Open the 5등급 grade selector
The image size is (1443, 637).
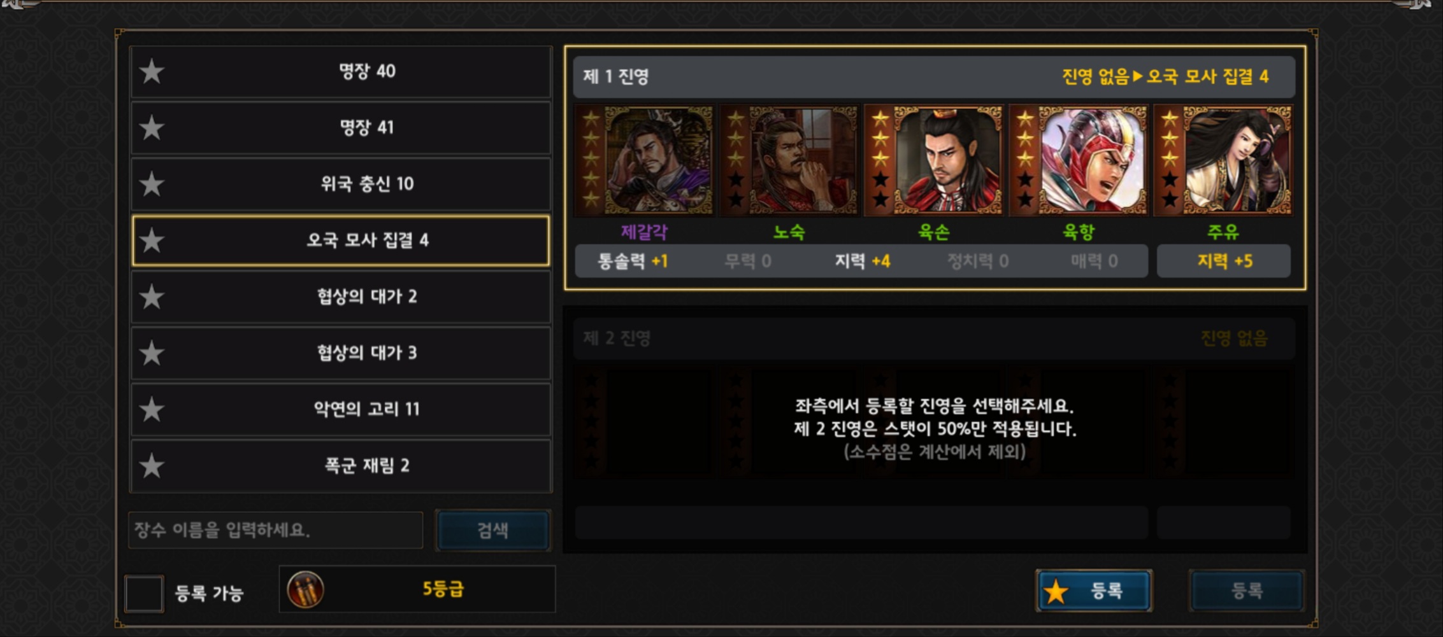(x=417, y=589)
